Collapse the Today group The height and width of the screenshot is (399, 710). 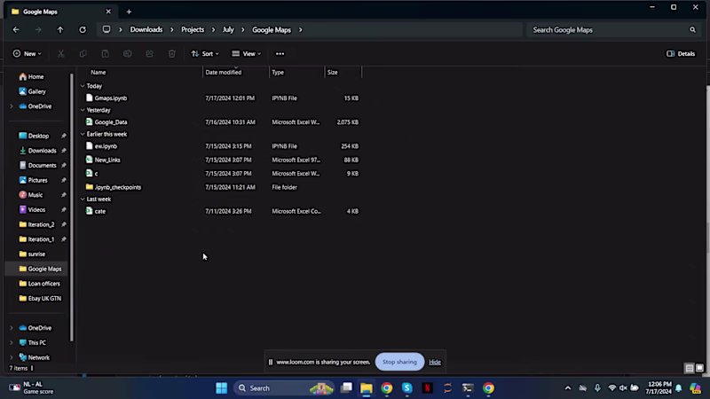click(x=83, y=86)
